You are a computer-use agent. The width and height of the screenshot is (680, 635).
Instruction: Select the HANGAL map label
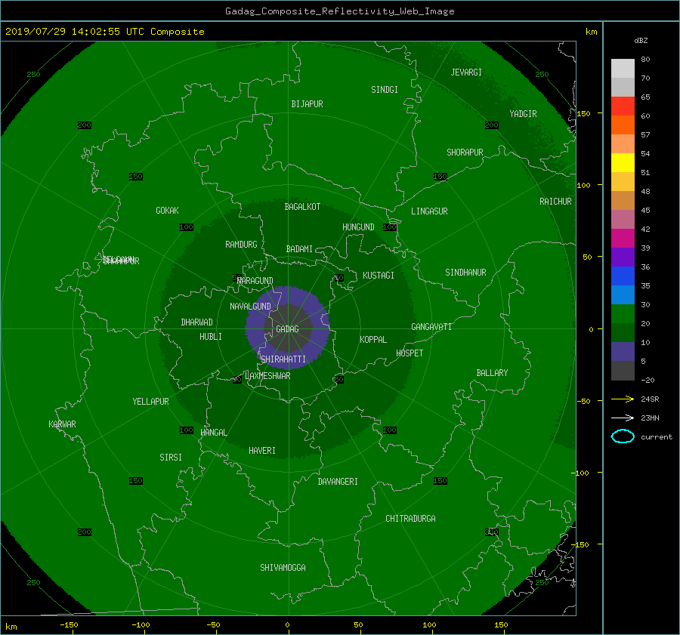213,433
